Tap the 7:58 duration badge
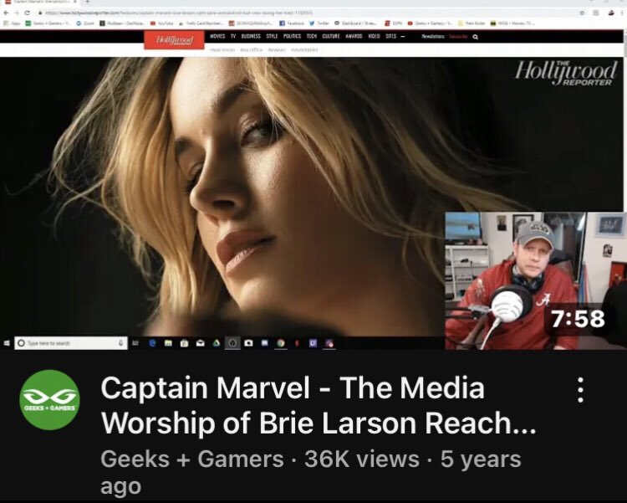 (x=578, y=319)
